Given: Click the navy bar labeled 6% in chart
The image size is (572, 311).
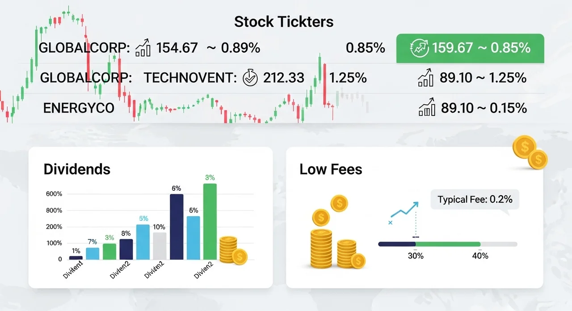Looking at the screenshot, I should [x=177, y=227].
